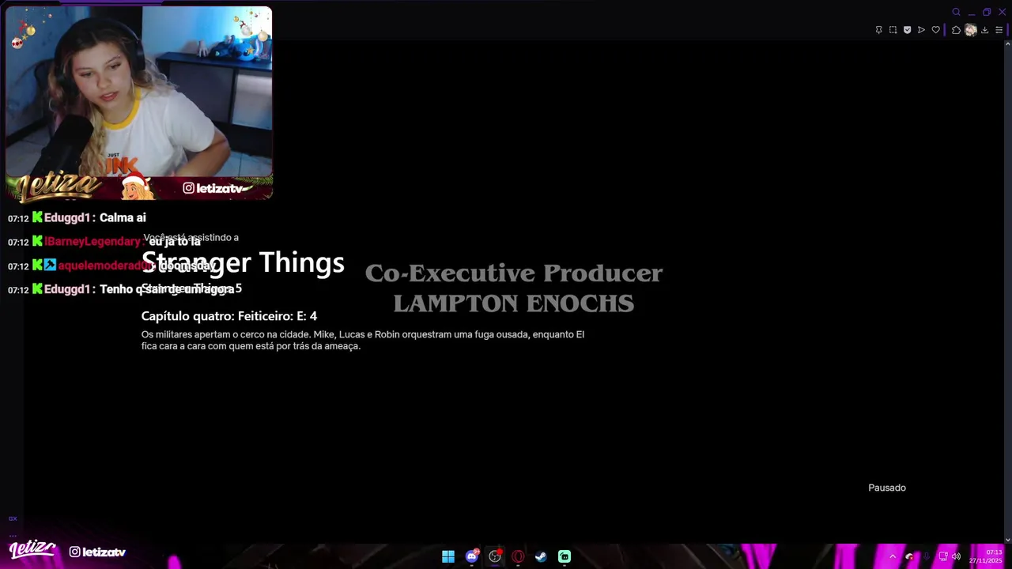Click the 'Pausado' status label
Image resolution: width=1012 pixels, height=569 pixels.
click(x=887, y=488)
